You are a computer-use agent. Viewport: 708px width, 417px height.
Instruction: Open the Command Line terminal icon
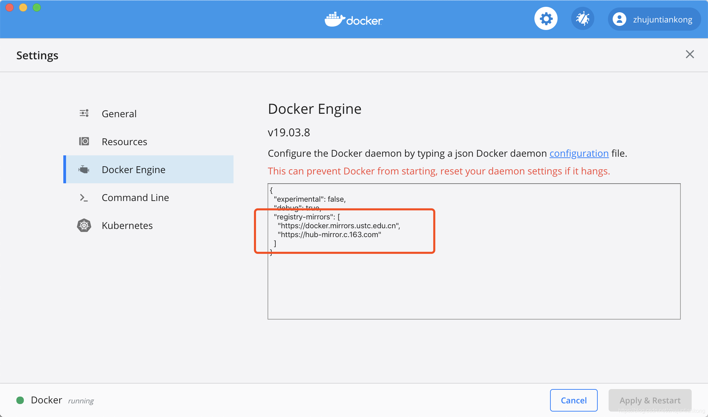click(x=84, y=197)
